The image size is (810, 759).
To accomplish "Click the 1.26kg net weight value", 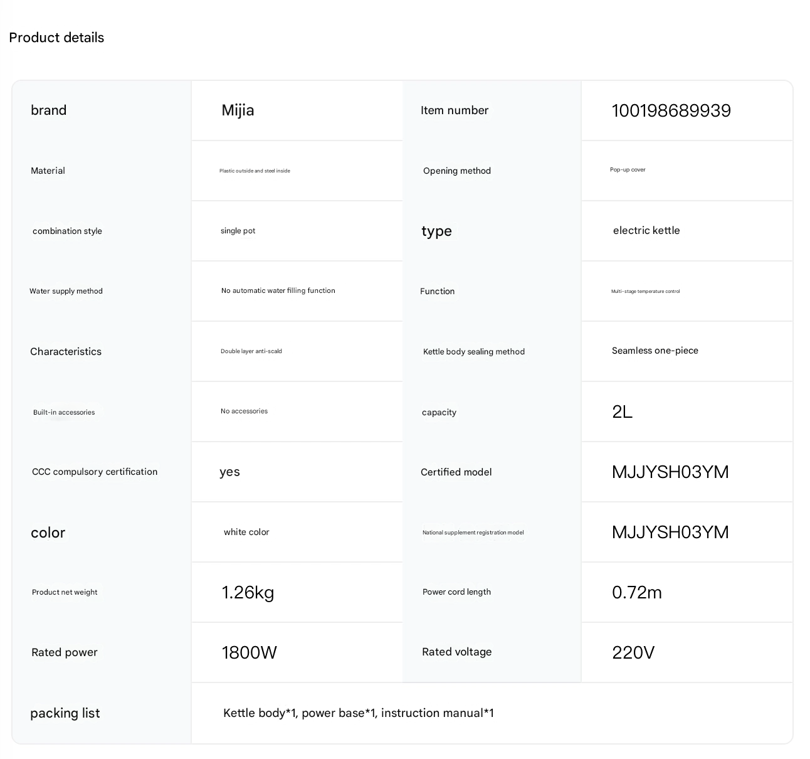I will pos(248,592).
